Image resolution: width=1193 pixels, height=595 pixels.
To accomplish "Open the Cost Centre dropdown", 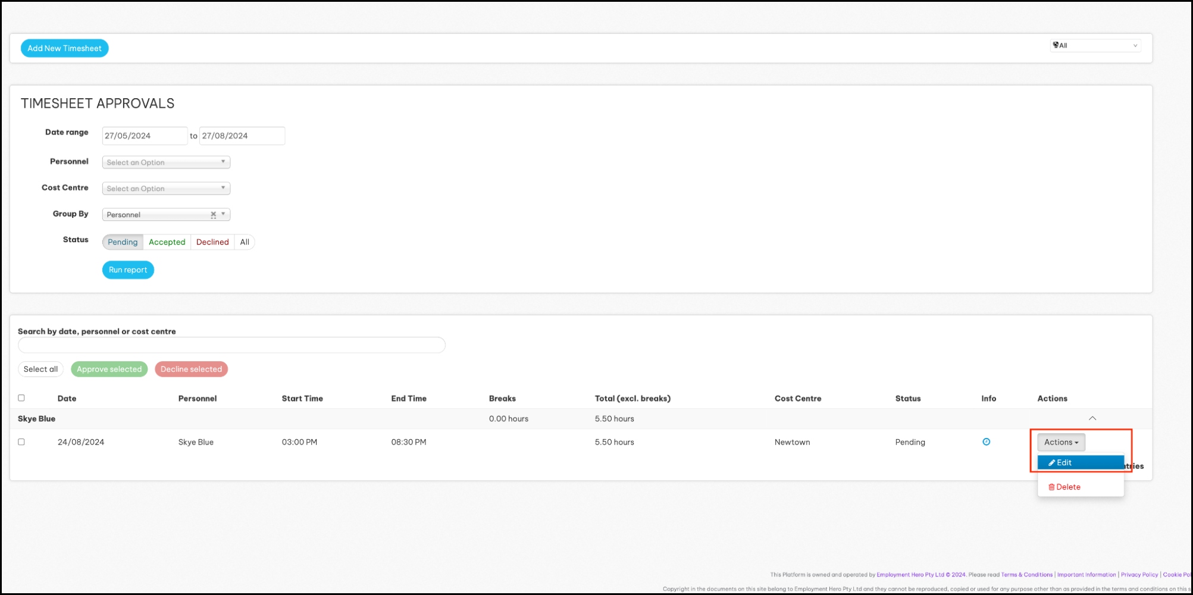I will [x=165, y=189].
